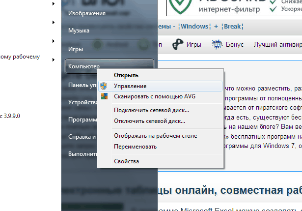302x211 pixels.
Task: Open the Бонус link in the site navbar
Action: 235,45
